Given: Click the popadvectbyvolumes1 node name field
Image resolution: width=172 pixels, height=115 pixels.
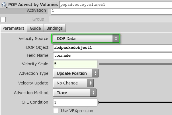Looking at the screenshot, I should pos(116,5).
